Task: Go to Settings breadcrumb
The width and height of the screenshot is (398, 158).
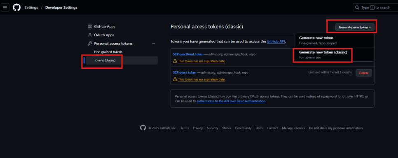Action: (31, 7)
